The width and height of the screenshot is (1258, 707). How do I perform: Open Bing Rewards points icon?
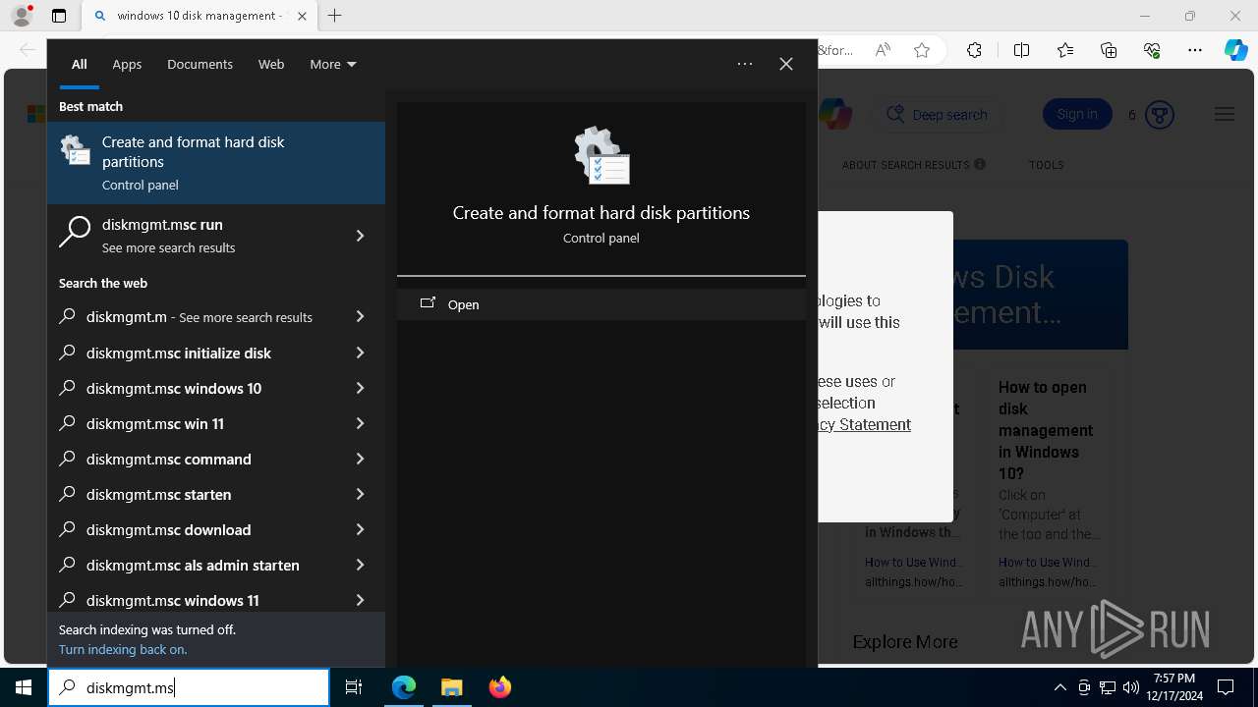pos(1160,115)
